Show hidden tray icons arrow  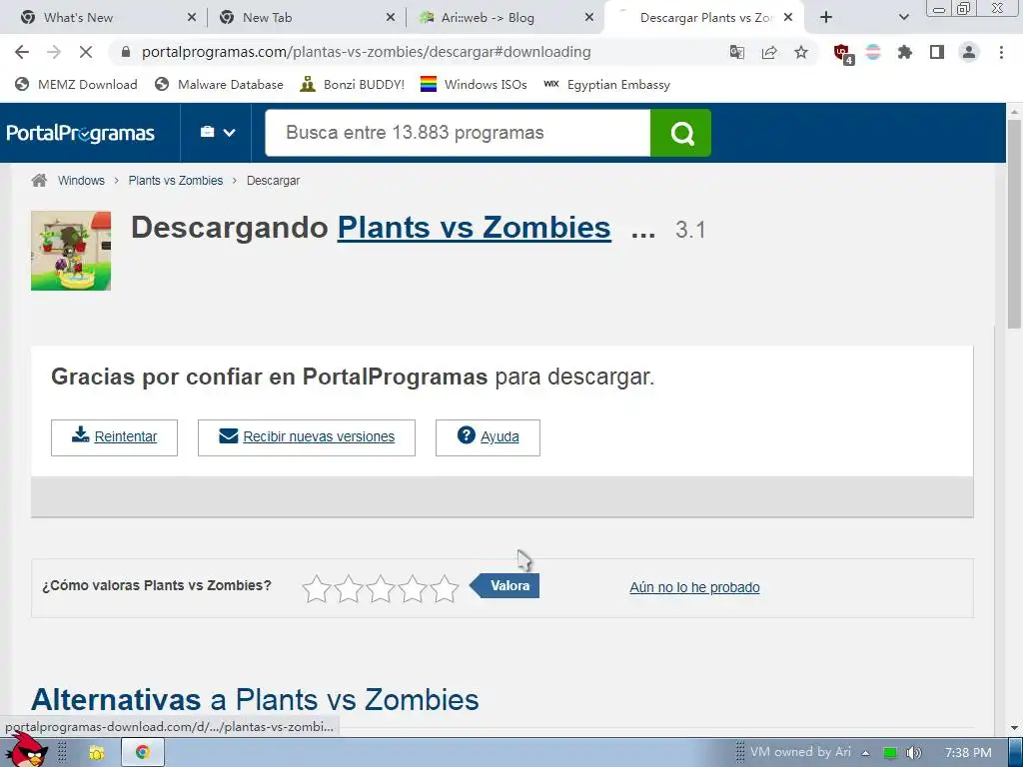click(866, 753)
